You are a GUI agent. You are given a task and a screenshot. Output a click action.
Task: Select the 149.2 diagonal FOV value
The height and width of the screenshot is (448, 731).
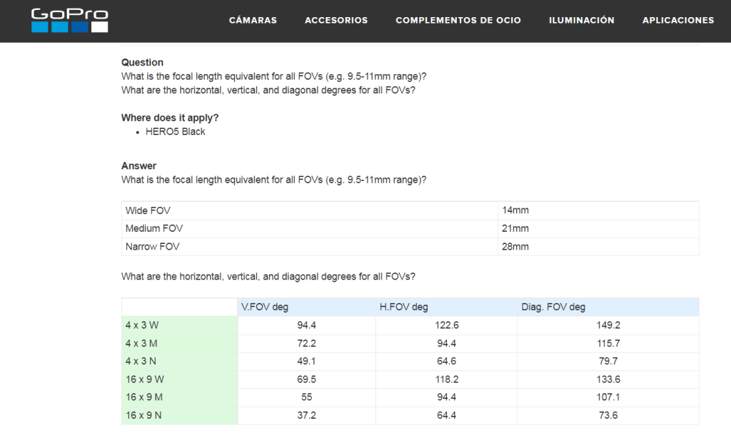click(608, 325)
